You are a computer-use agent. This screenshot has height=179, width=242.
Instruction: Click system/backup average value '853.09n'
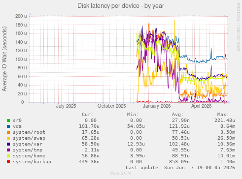click(x=179, y=162)
